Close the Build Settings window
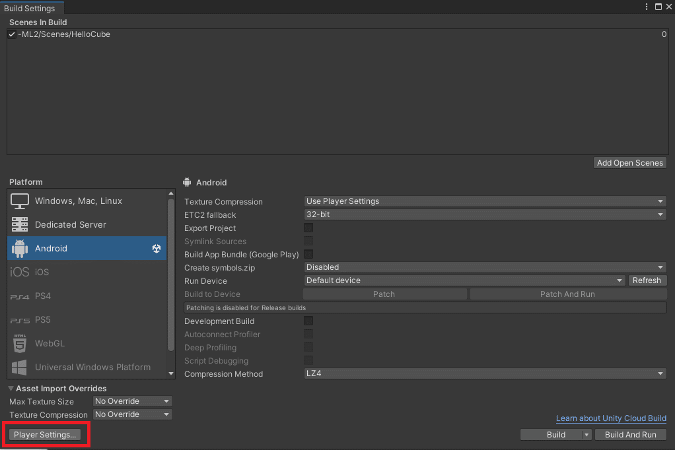This screenshot has width=675, height=450. coord(669,7)
